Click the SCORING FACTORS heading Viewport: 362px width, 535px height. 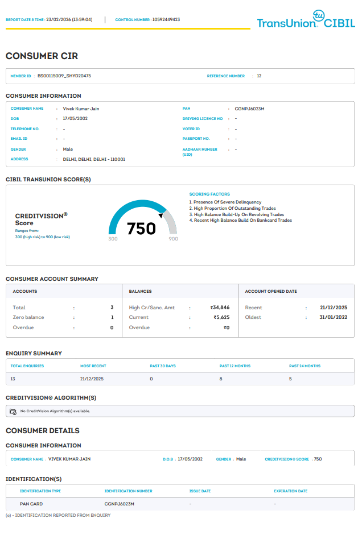(x=209, y=194)
